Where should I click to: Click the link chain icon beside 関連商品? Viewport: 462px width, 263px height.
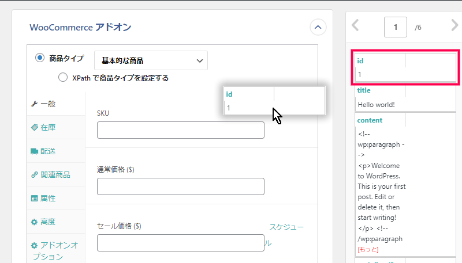pos(35,174)
